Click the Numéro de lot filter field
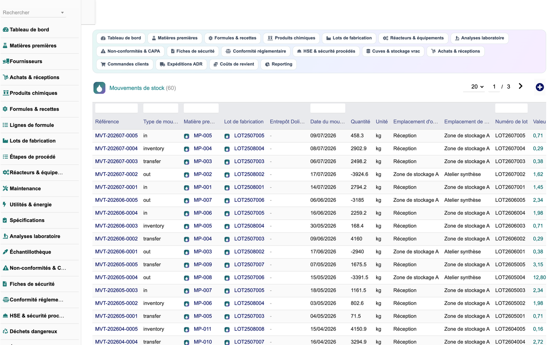The height and width of the screenshot is (345, 558). point(511,108)
